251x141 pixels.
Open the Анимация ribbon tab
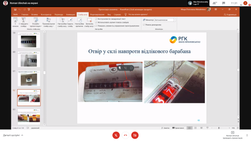70,15
